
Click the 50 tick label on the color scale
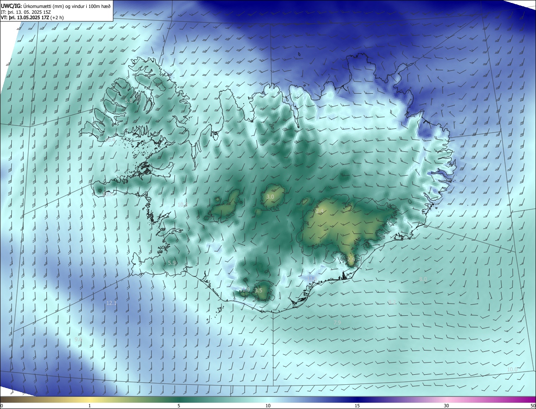pyautogui.click(x=533, y=406)
